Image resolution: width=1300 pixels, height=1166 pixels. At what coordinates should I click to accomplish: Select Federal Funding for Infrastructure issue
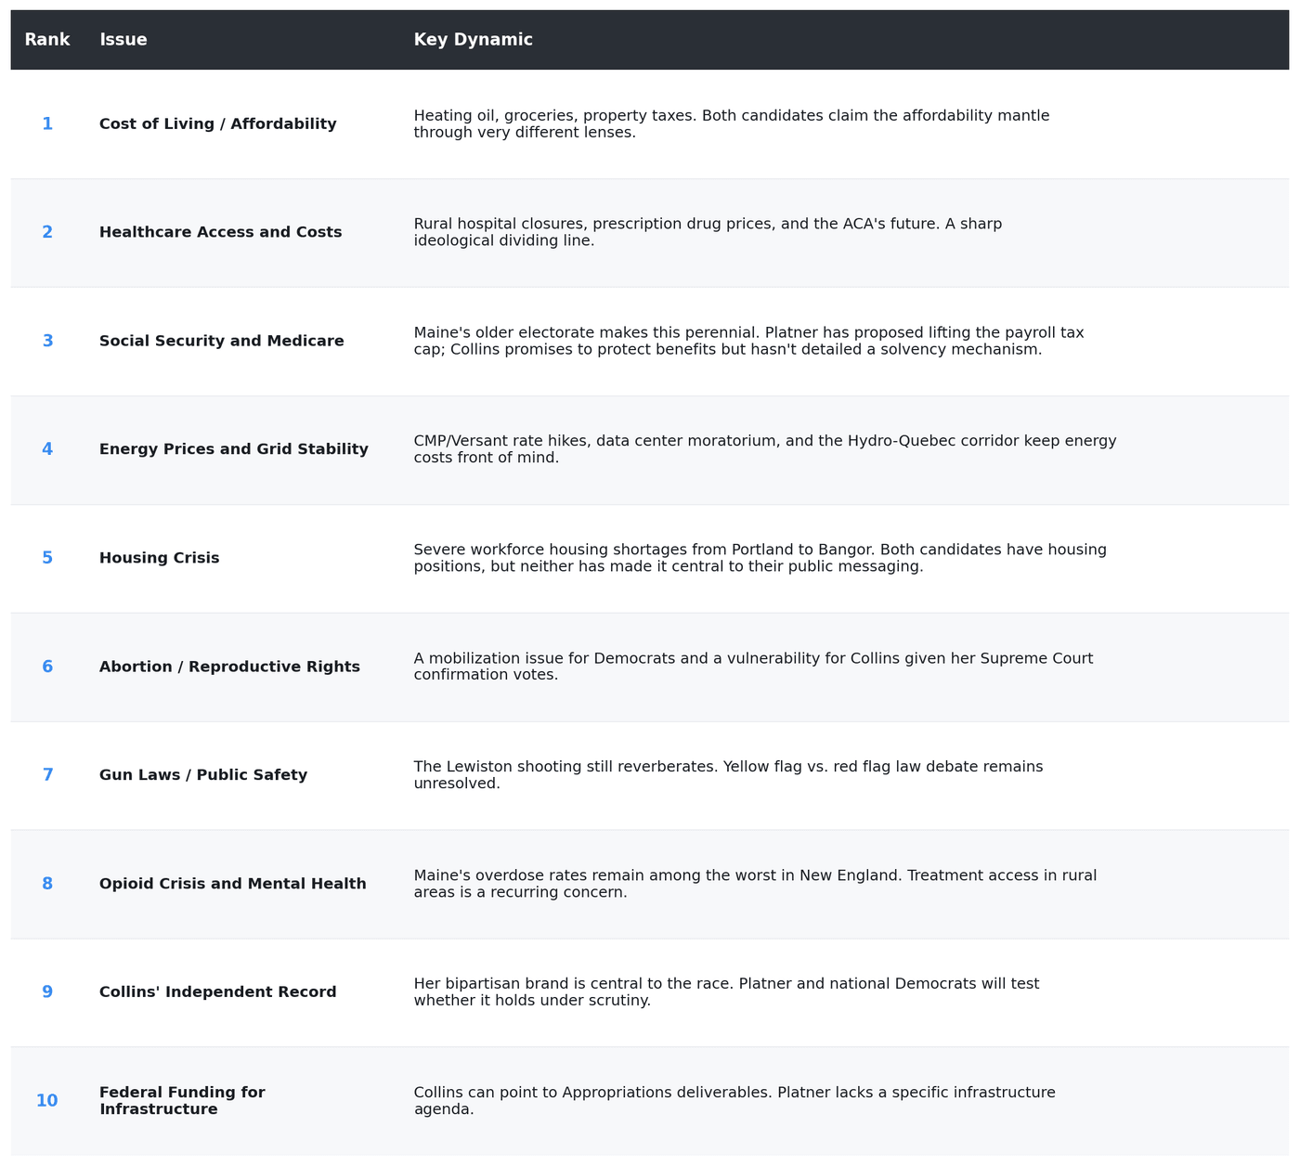pyautogui.click(x=182, y=1101)
